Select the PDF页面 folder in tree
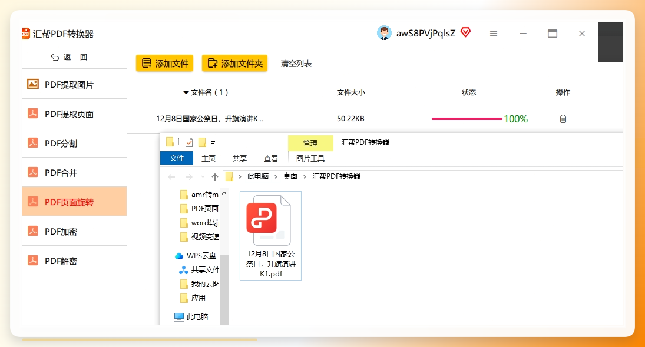This screenshot has width=645, height=347. pos(200,209)
